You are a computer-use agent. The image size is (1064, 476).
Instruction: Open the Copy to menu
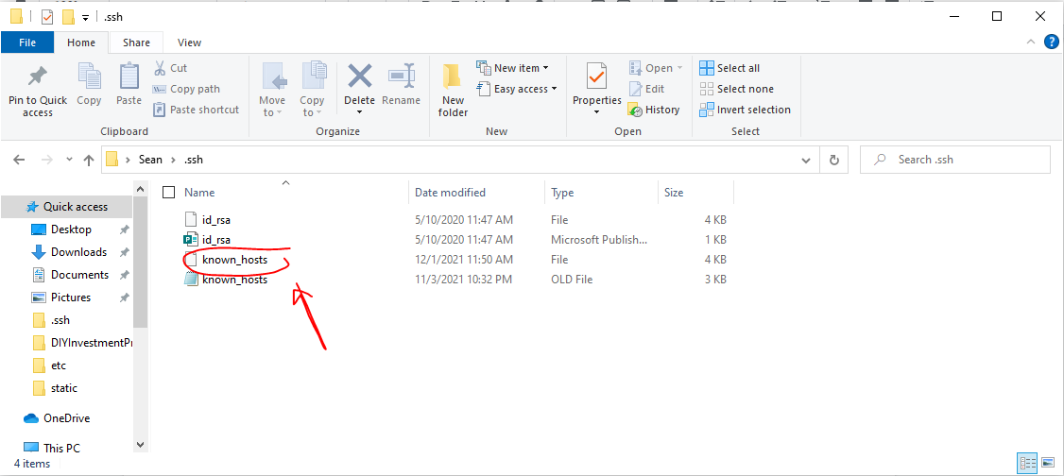coord(312,91)
